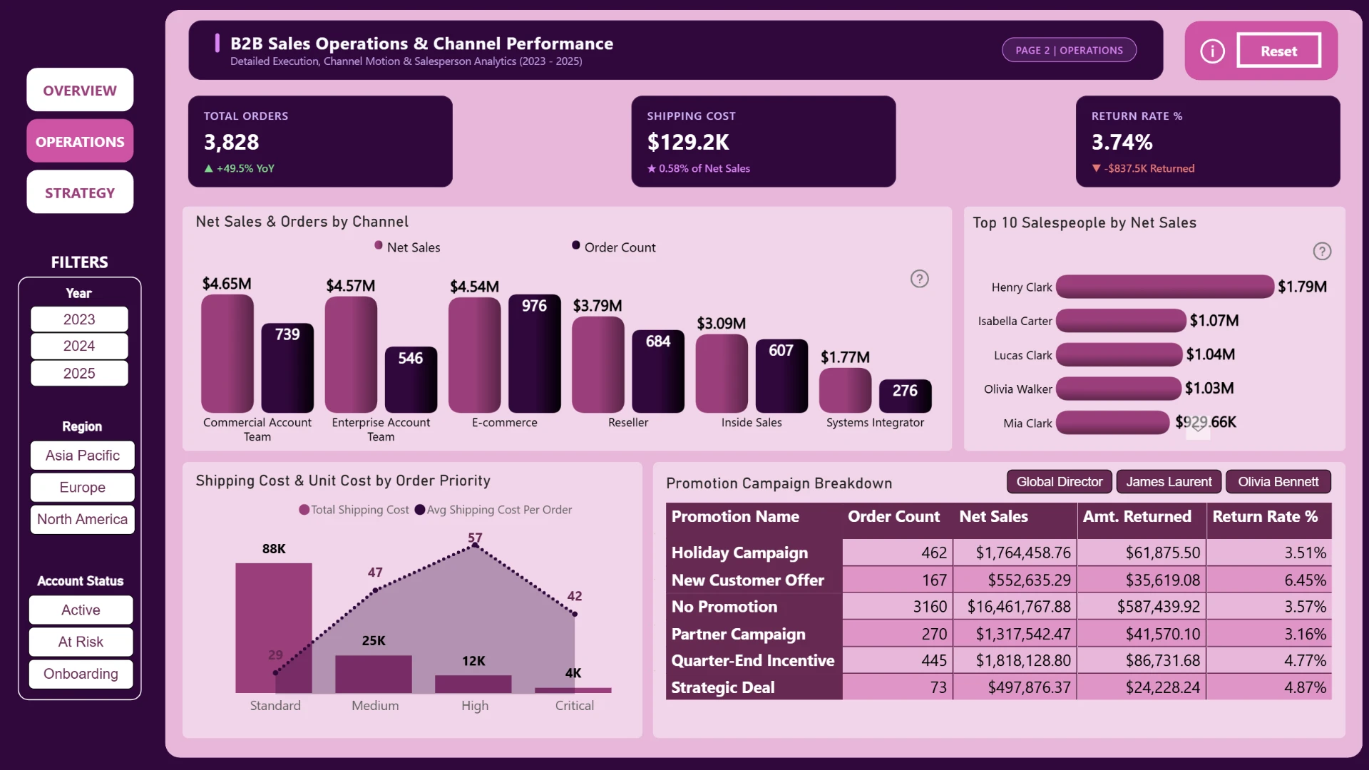Select the Strategic Deal row
The image size is (1369, 770).
(998, 687)
